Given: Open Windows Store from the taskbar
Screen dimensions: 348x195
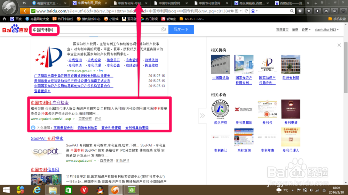Looking at the screenshot, I should pos(68,190).
